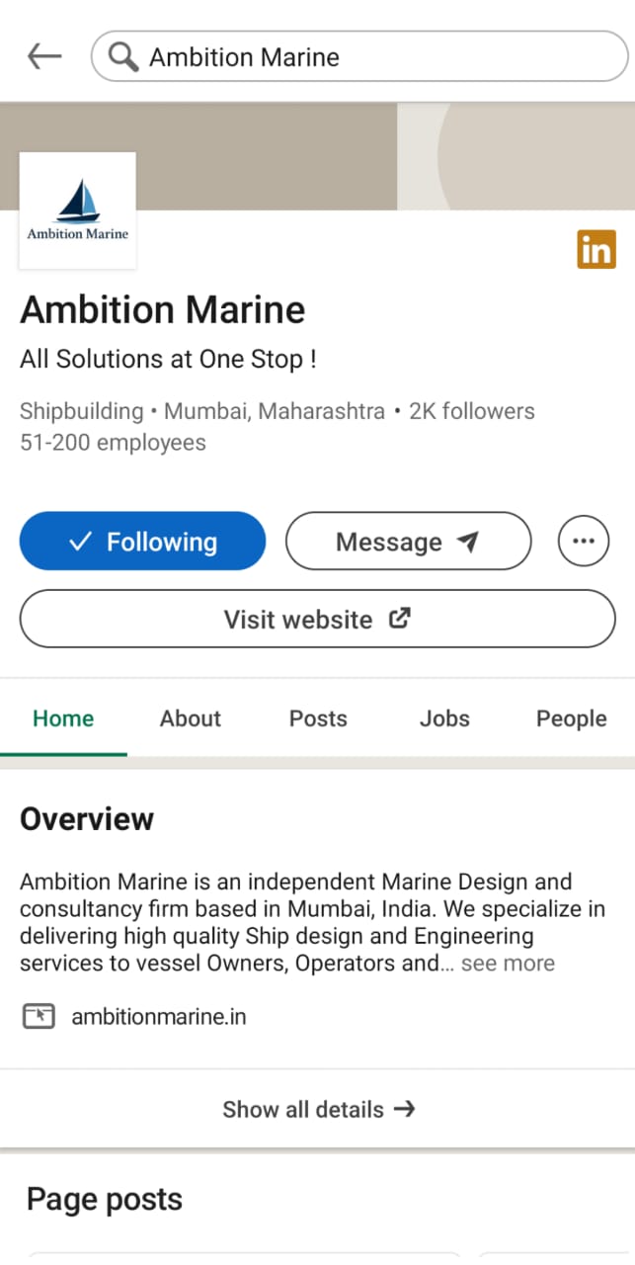Switch to the About tab
This screenshot has width=635, height=1265.
[x=191, y=718]
